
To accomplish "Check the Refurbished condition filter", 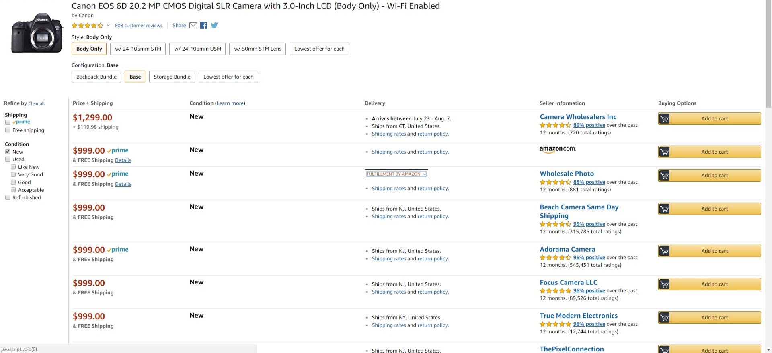I will point(8,197).
